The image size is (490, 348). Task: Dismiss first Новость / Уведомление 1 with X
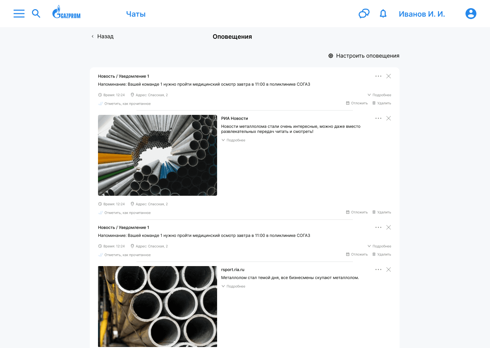(389, 76)
